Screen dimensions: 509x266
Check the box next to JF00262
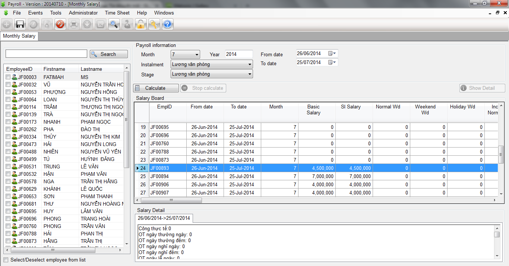click(x=8, y=129)
